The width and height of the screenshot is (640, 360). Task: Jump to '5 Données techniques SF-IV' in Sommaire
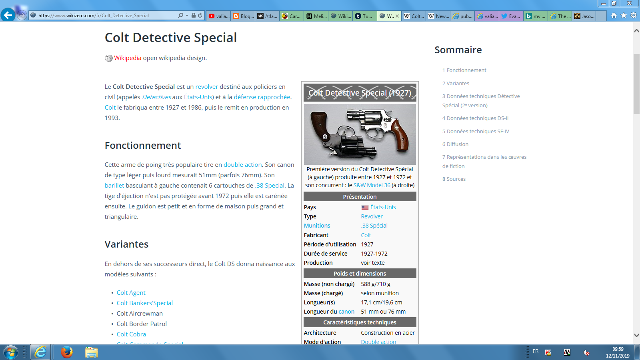pos(476,131)
